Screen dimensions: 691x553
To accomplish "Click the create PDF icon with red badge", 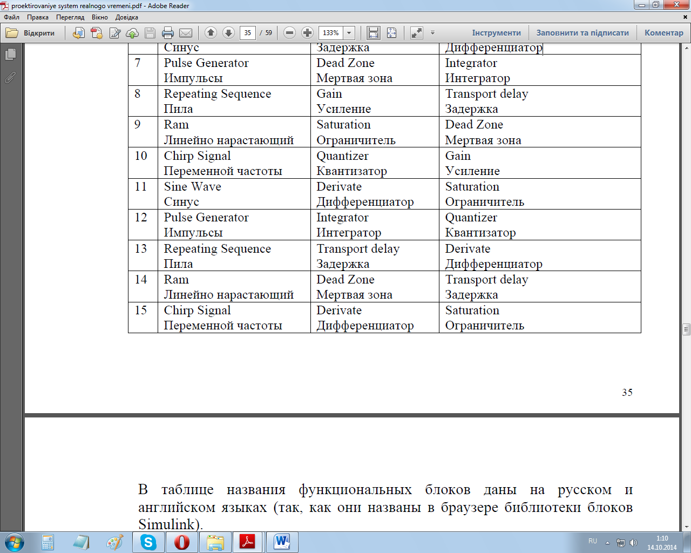I will click(97, 33).
